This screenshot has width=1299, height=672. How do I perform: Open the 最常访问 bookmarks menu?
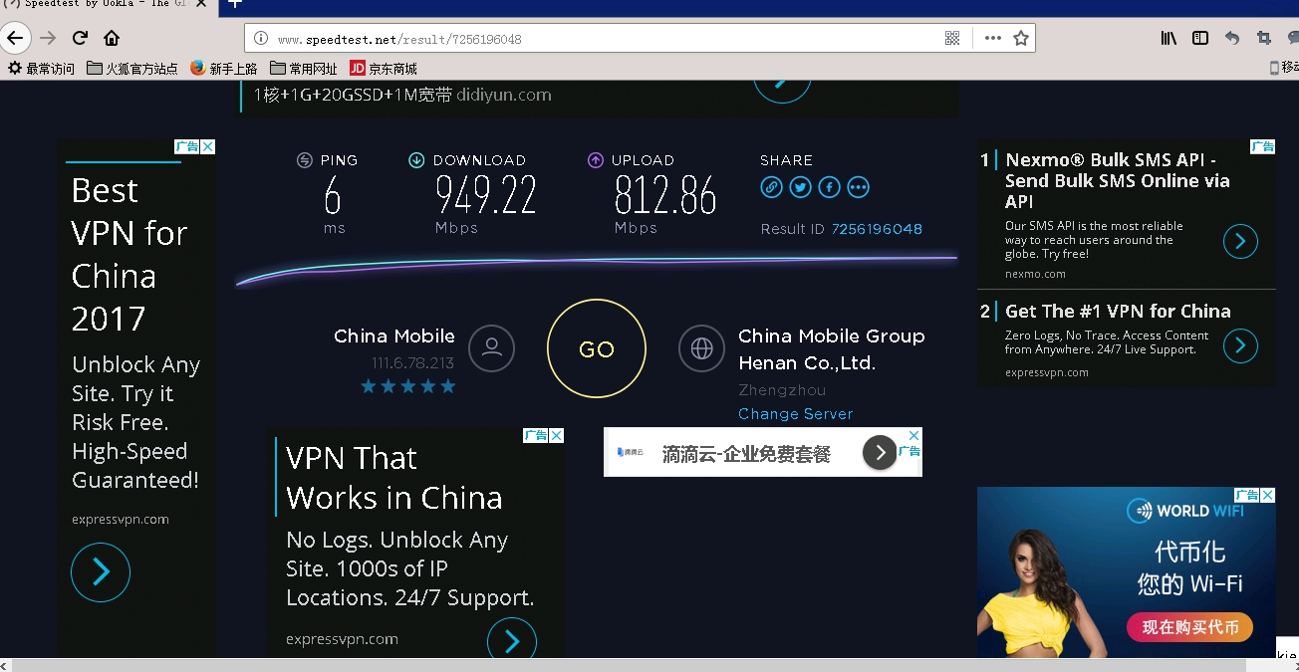(41, 69)
